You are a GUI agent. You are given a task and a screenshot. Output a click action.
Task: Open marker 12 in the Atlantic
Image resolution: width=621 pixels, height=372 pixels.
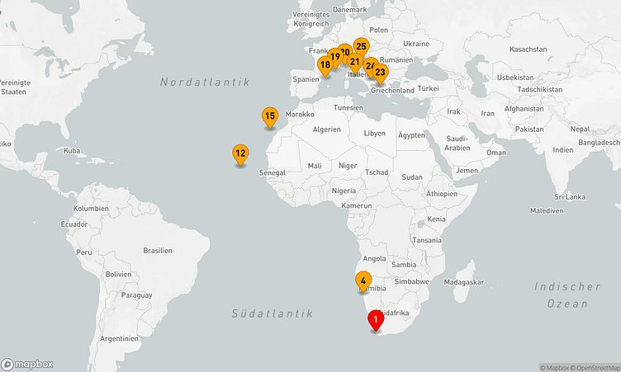tap(240, 153)
